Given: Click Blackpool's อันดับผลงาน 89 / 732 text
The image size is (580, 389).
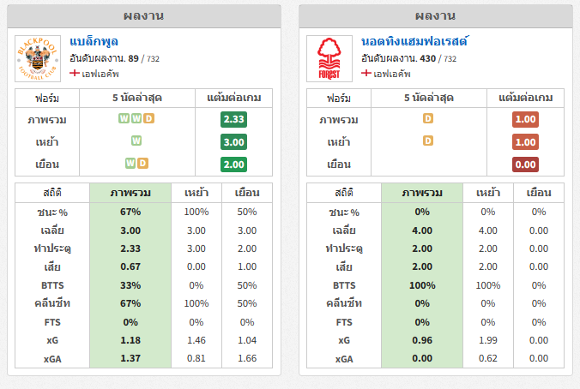Looking at the screenshot, I should (115, 59).
